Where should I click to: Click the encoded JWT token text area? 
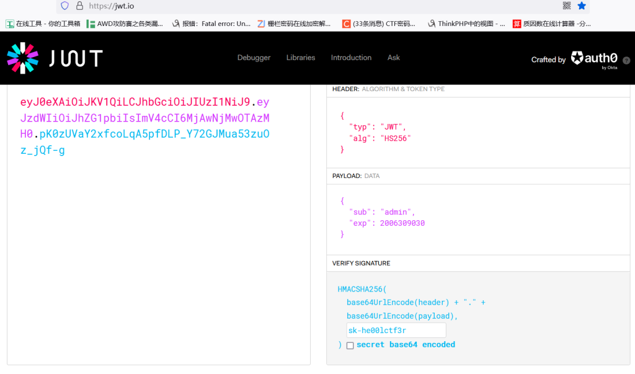(158, 248)
